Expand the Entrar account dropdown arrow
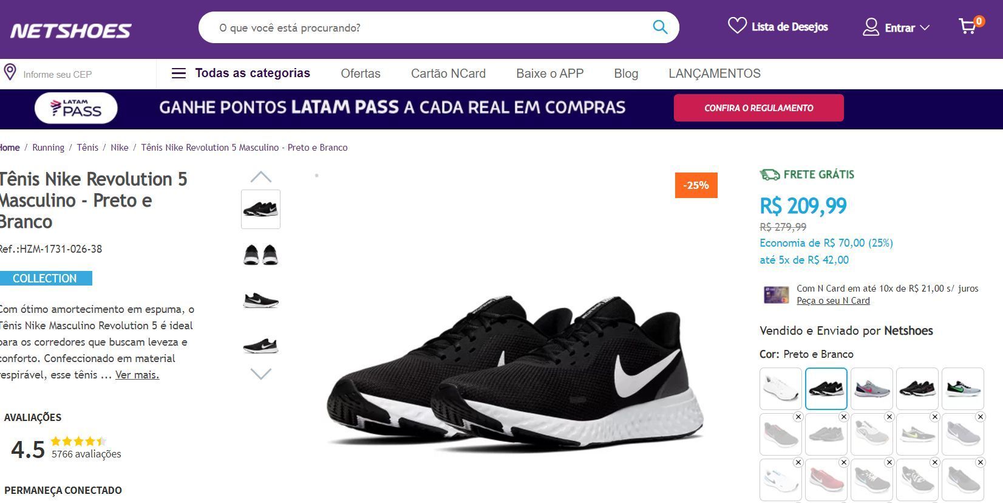This screenshot has width=1003, height=503. [925, 28]
